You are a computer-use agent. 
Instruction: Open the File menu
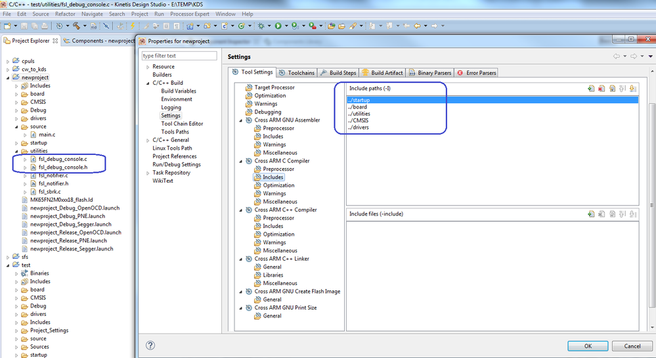click(7, 14)
